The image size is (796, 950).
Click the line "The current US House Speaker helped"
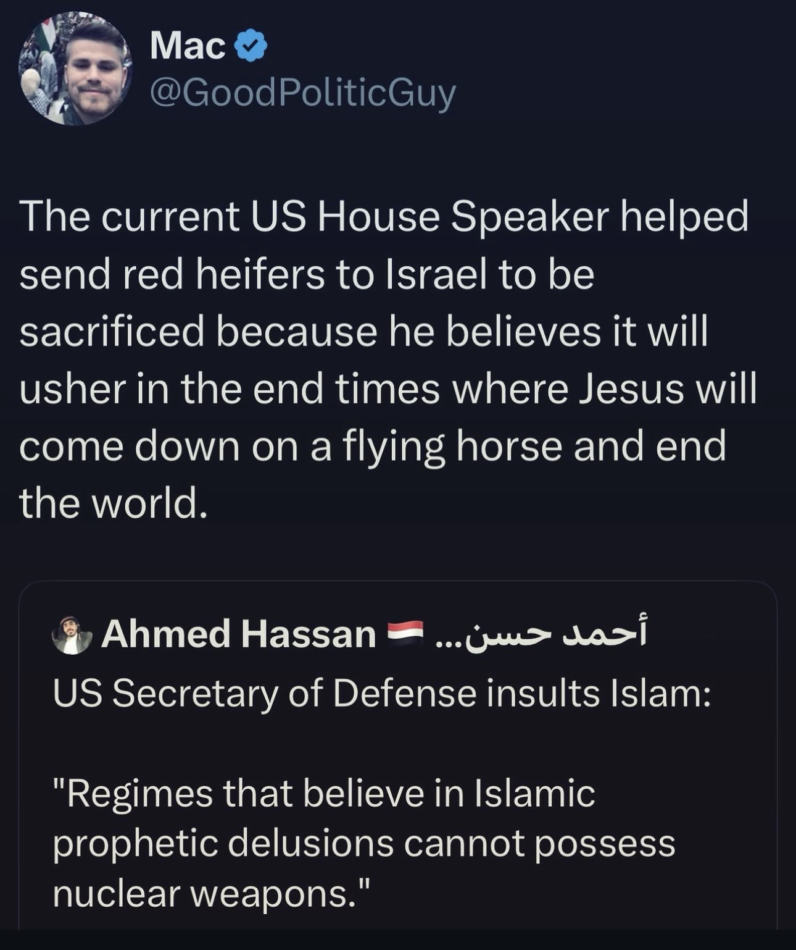point(384,216)
